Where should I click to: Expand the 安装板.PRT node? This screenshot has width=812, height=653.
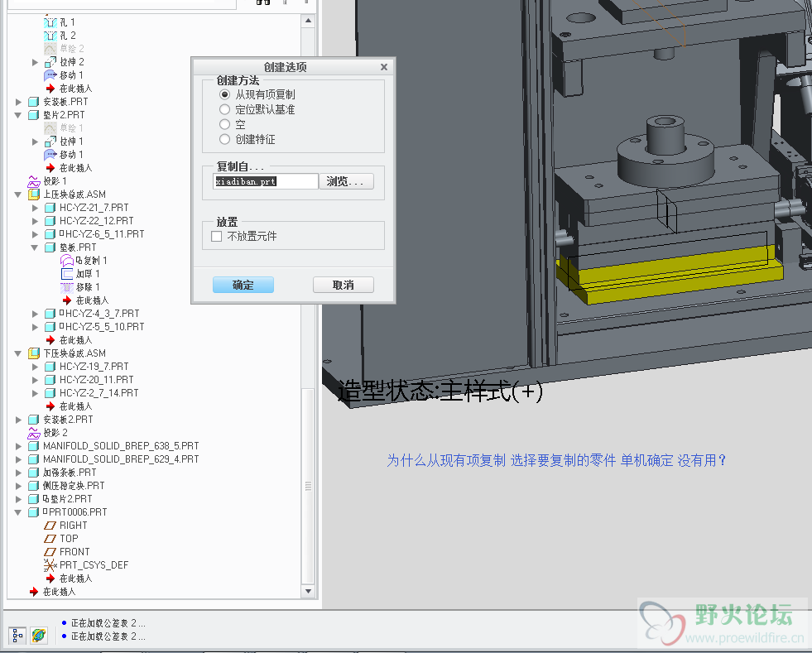[x=18, y=102]
